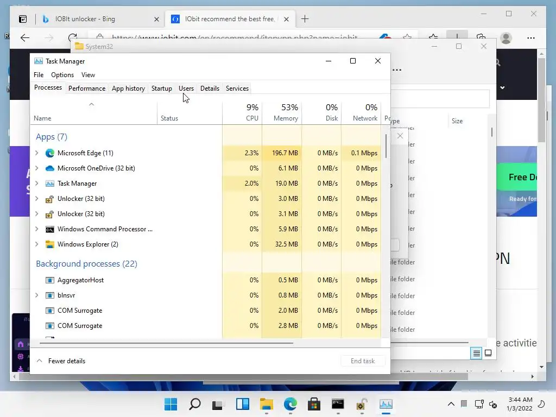The height and width of the screenshot is (417, 556).
Task: Open the Windows Start menu
Action: coord(171,404)
